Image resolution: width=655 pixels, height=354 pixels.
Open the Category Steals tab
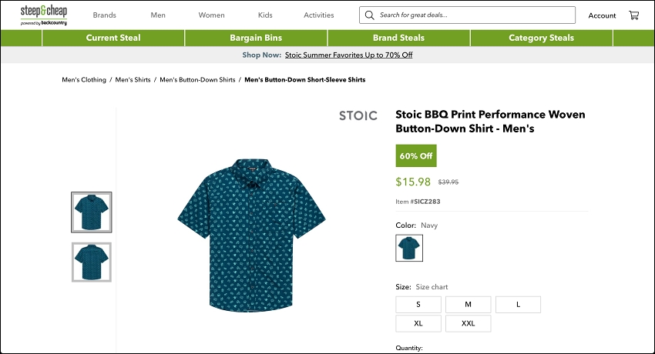coord(542,38)
